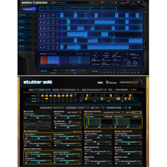
Task: Select pattern 8 in the Pattern grid
Action: coord(125,70)
